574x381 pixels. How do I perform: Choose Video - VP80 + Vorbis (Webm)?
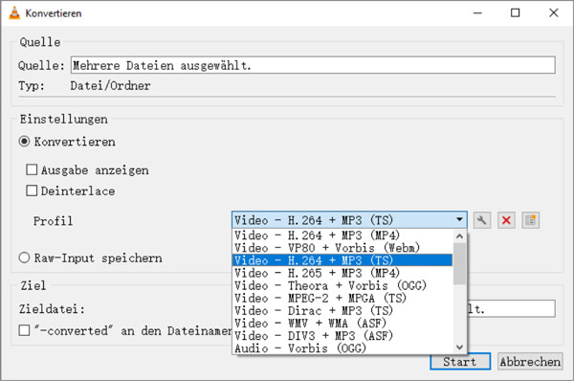pos(342,248)
